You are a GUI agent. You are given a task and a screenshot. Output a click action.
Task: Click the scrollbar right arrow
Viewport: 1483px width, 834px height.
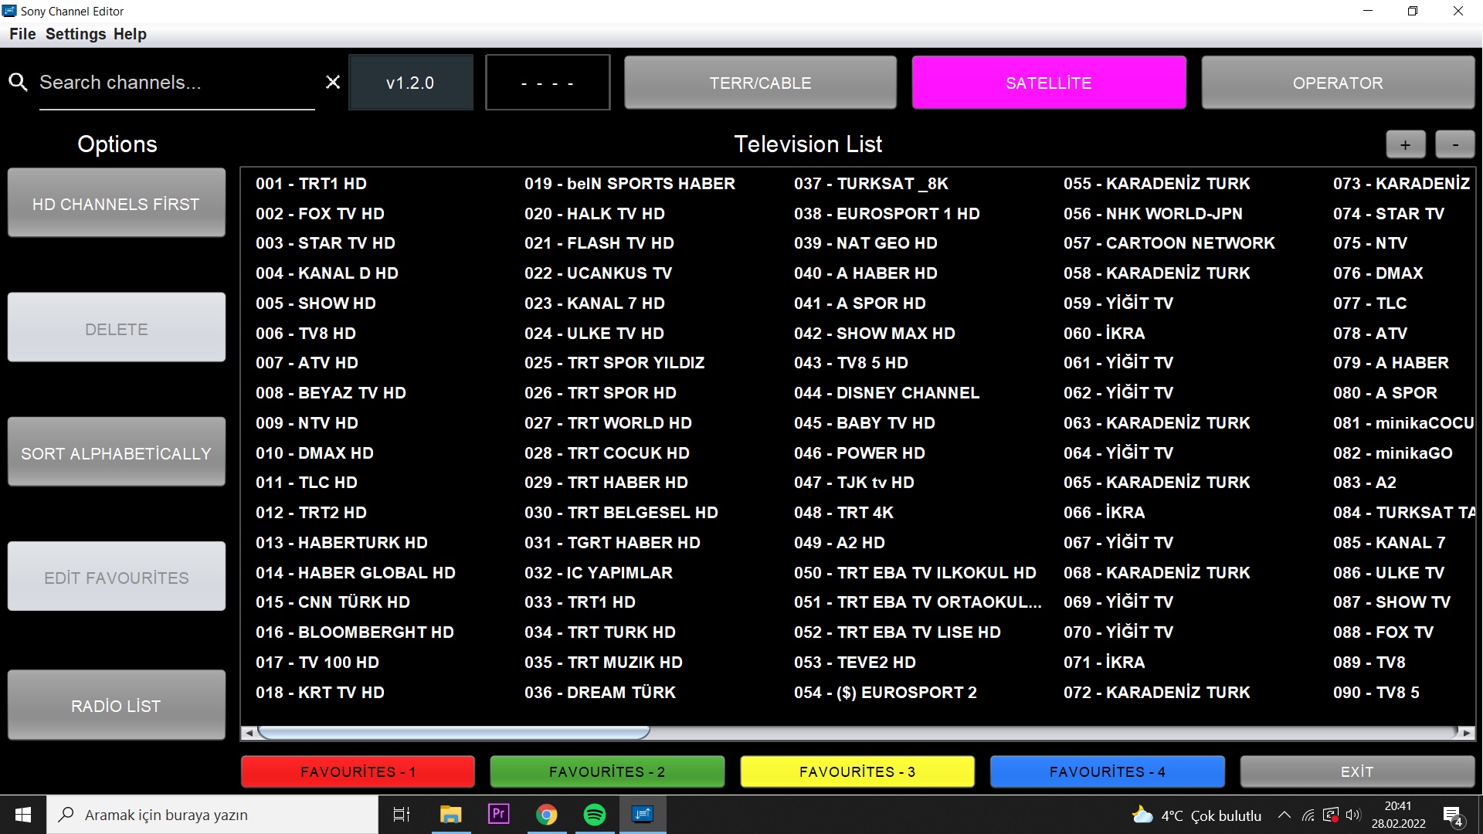click(1467, 732)
